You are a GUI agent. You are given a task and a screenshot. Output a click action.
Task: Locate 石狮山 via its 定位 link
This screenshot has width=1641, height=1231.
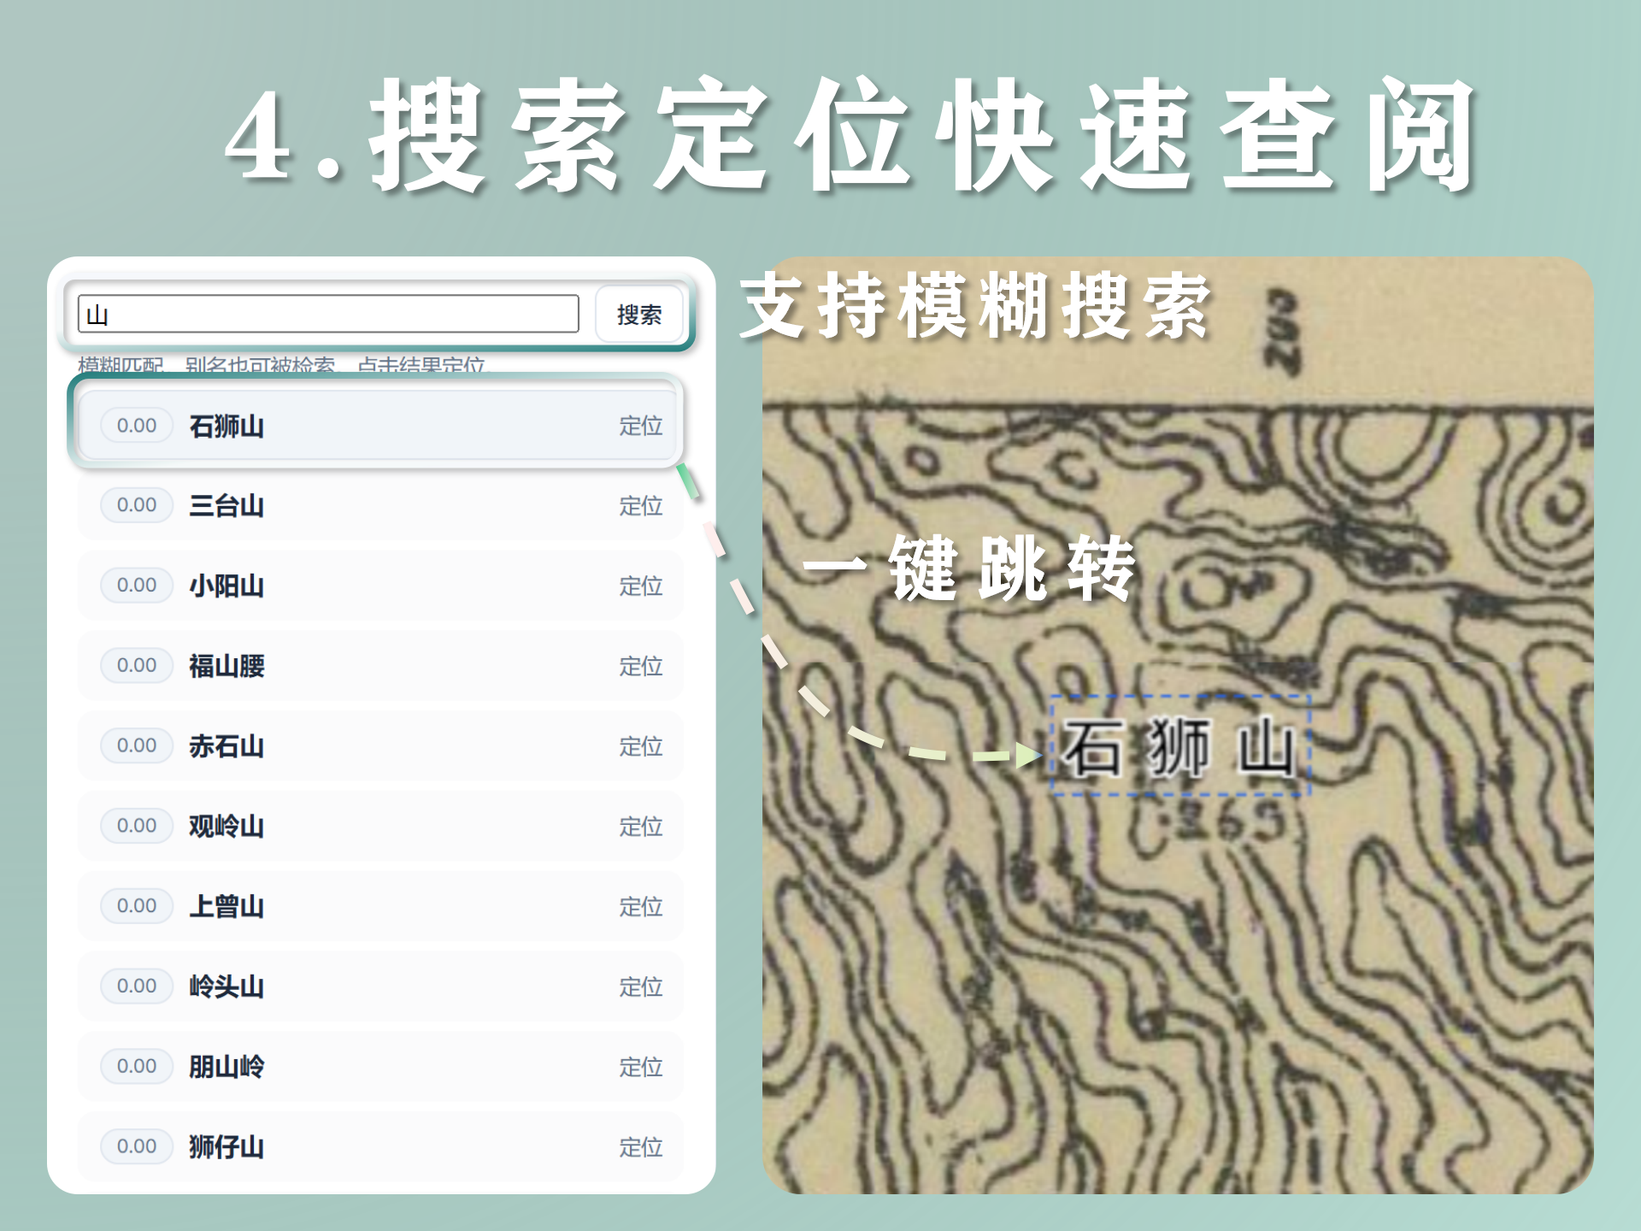tap(641, 426)
